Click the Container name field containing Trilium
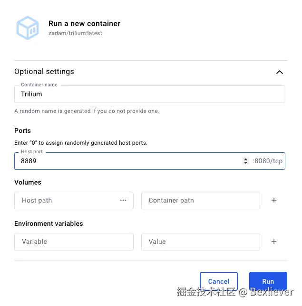This screenshot has height=306, width=302. pos(149,94)
